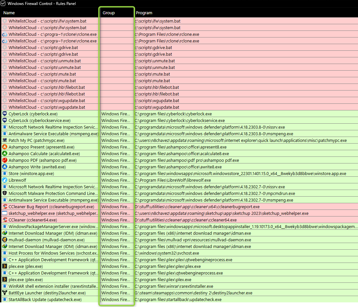Screen dimensions: 358x307
Task: Select the Ashampoo PDF (ashampoo pdf.exe) name
Action: tap(43, 160)
